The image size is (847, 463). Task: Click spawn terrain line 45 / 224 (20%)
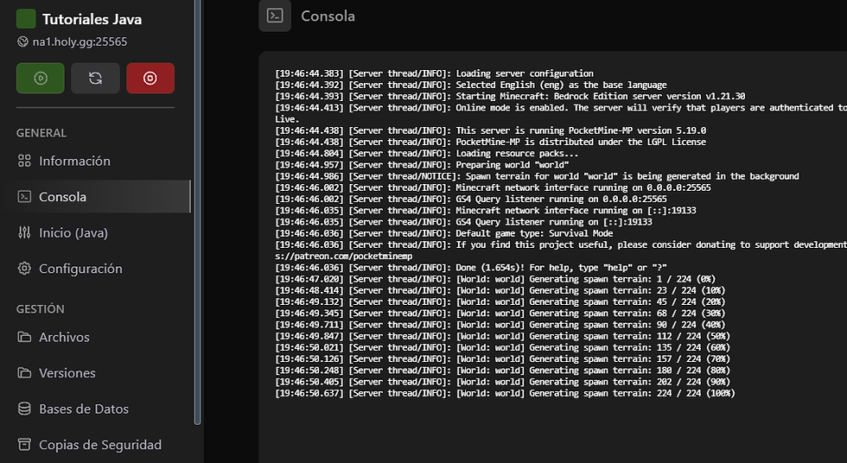point(500,301)
